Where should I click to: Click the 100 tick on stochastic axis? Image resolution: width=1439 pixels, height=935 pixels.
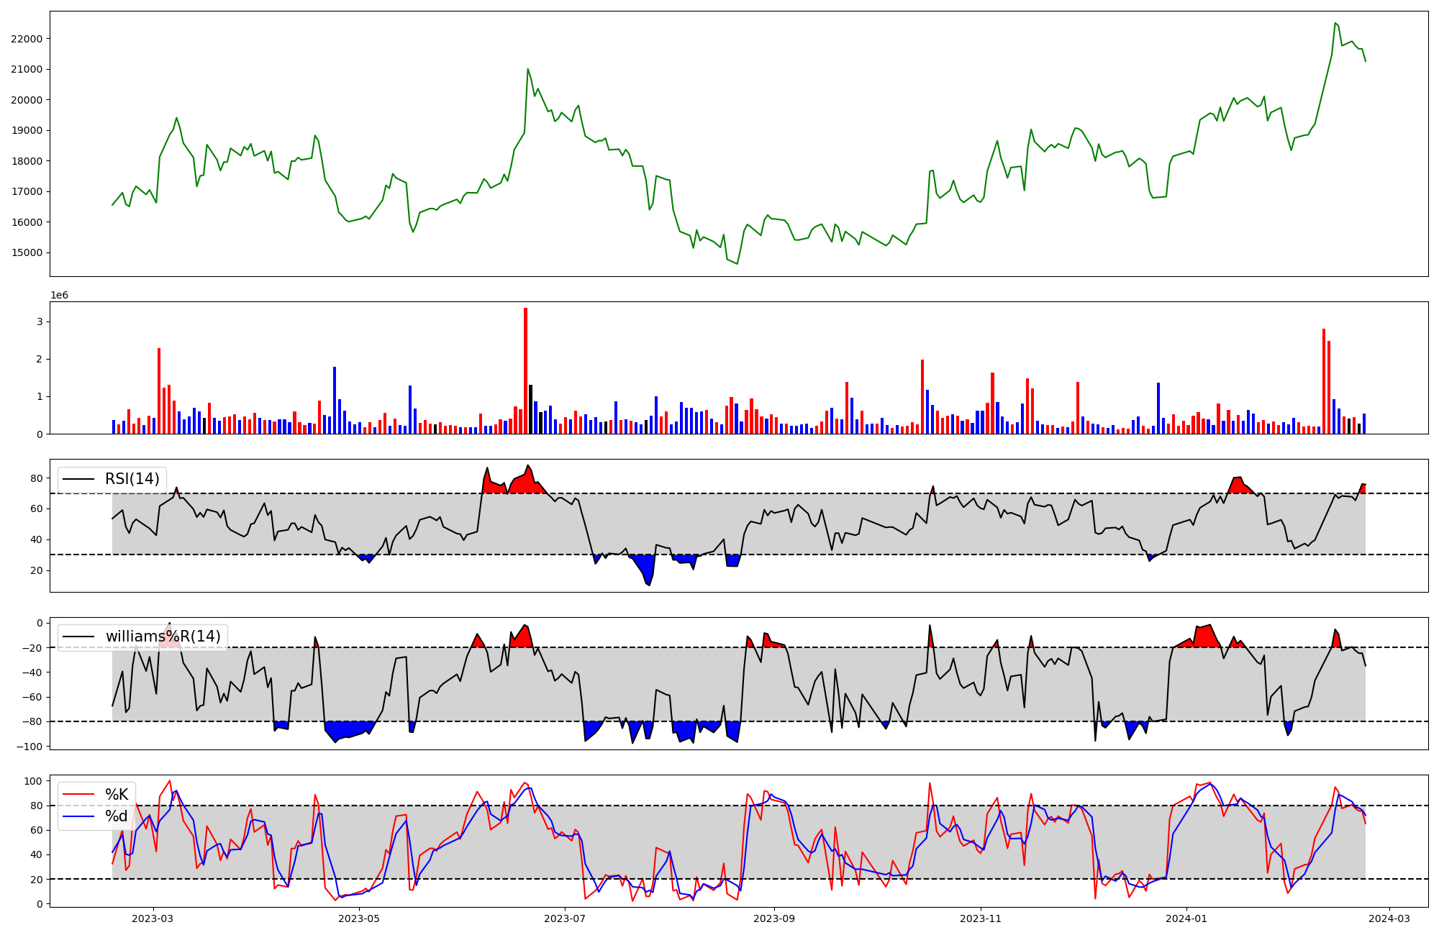tap(33, 781)
